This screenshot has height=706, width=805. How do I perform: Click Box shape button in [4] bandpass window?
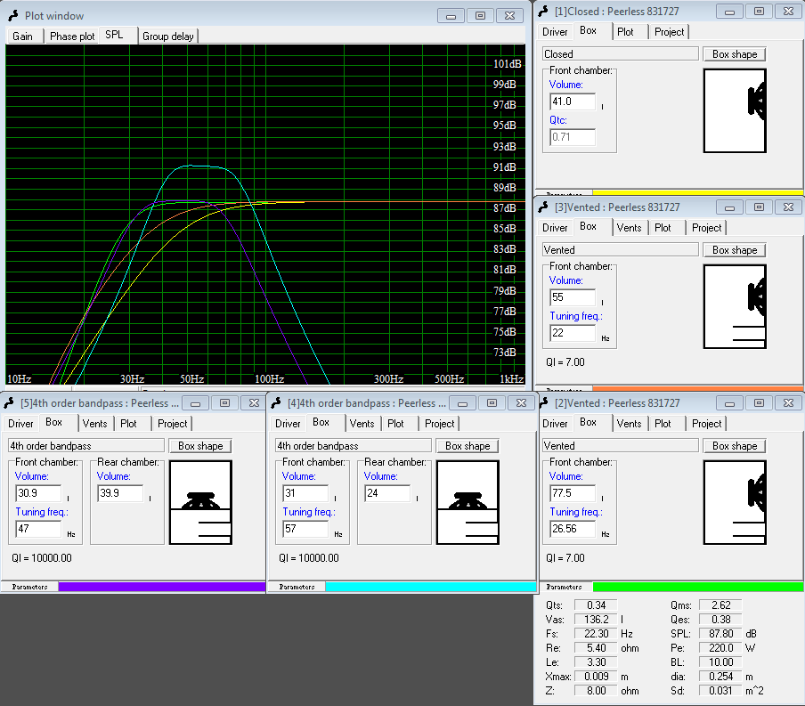(468, 446)
